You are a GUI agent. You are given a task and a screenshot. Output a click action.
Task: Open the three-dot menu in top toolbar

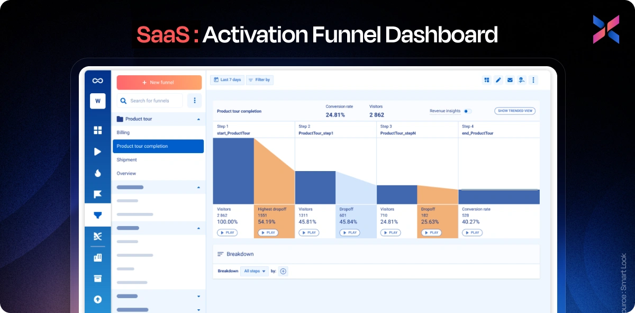point(533,80)
